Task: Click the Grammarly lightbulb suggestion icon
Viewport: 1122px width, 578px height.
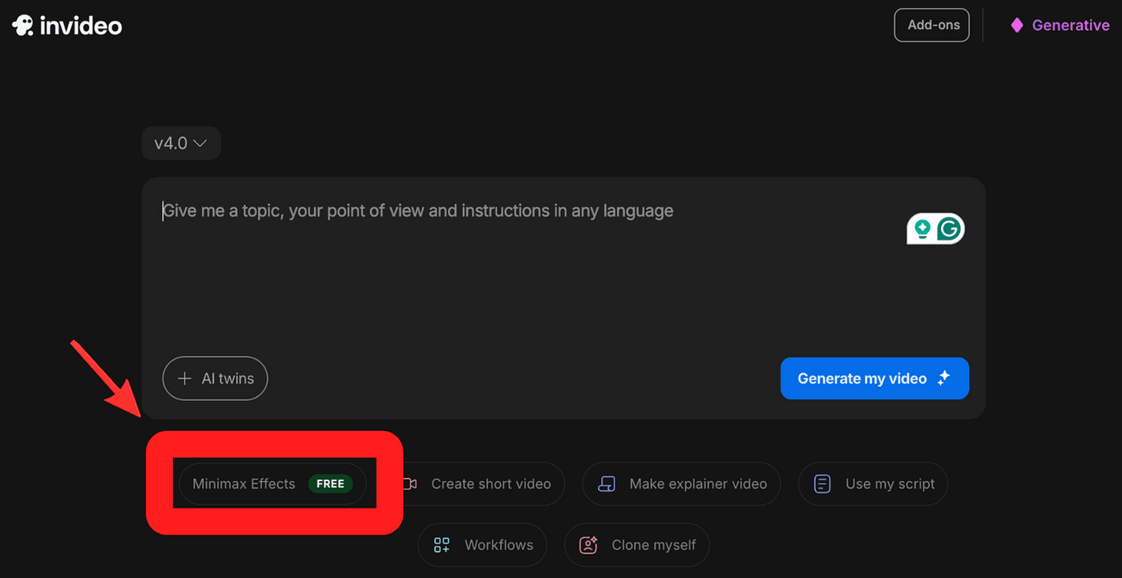Action: (x=922, y=229)
